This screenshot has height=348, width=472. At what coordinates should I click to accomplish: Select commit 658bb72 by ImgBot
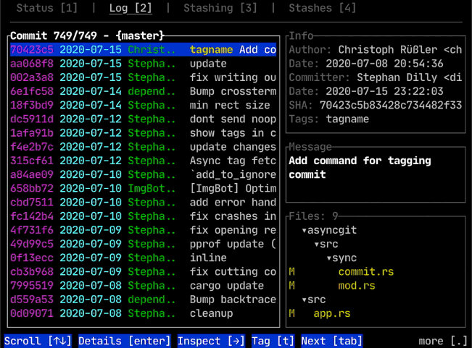[x=143, y=188]
